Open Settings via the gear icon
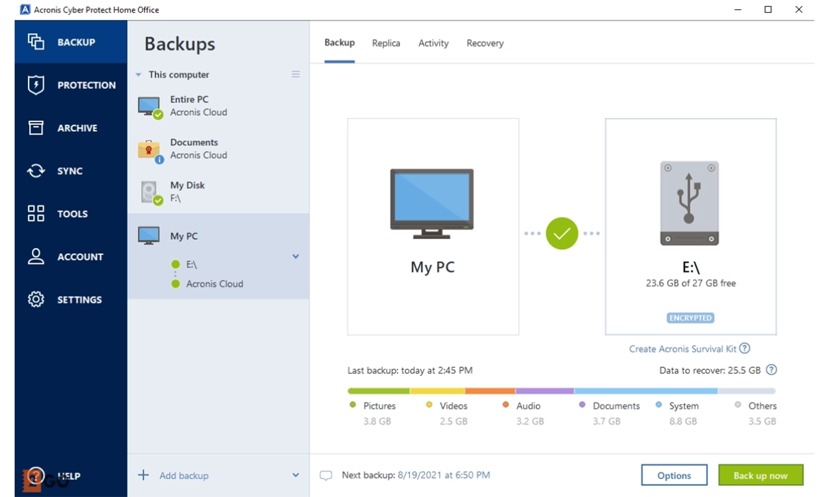This screenshot has width=829, height=497. [x=36, y=300]
